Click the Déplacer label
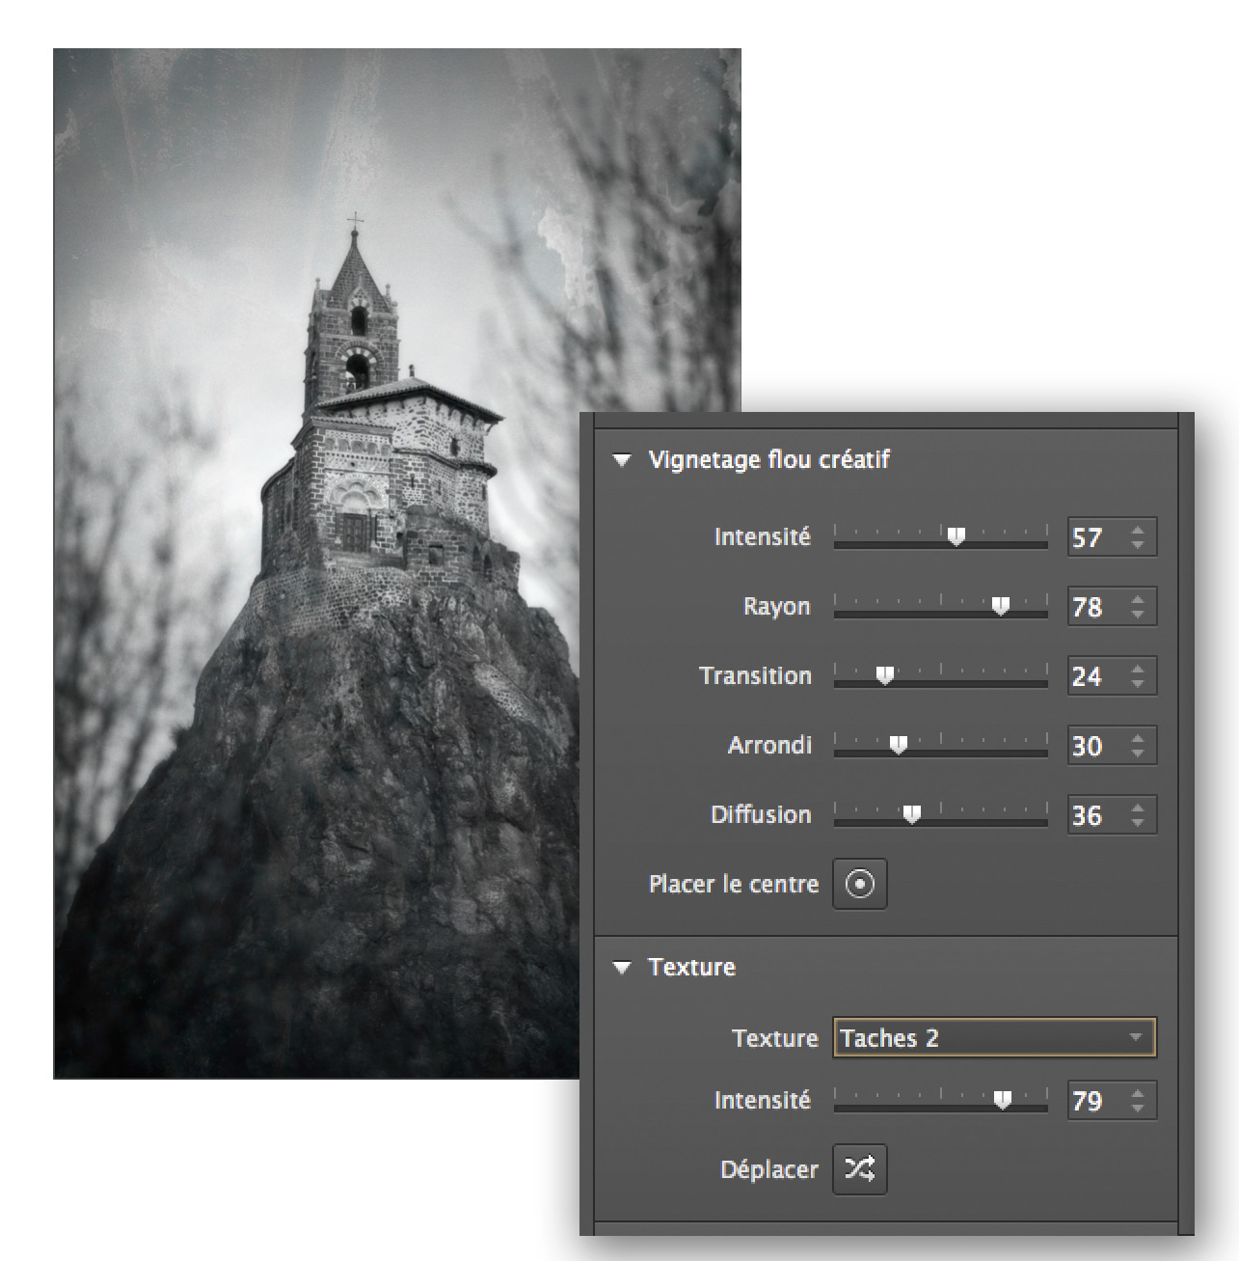Image resolution: width=1239 pixels, height=1261 pixels. point(768,1169)
